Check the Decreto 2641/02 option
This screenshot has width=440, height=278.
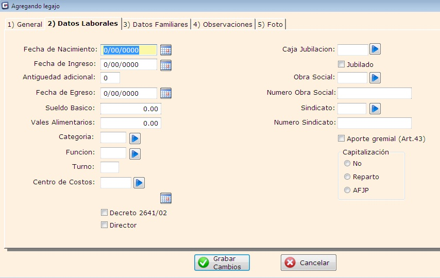coord(105,213)
